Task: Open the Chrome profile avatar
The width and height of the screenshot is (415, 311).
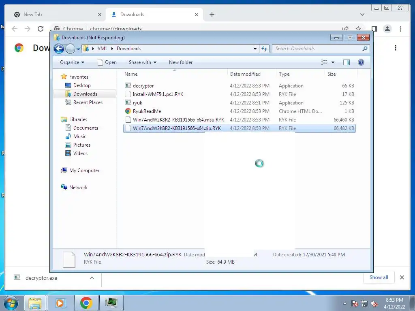Action: pos(387,29)
